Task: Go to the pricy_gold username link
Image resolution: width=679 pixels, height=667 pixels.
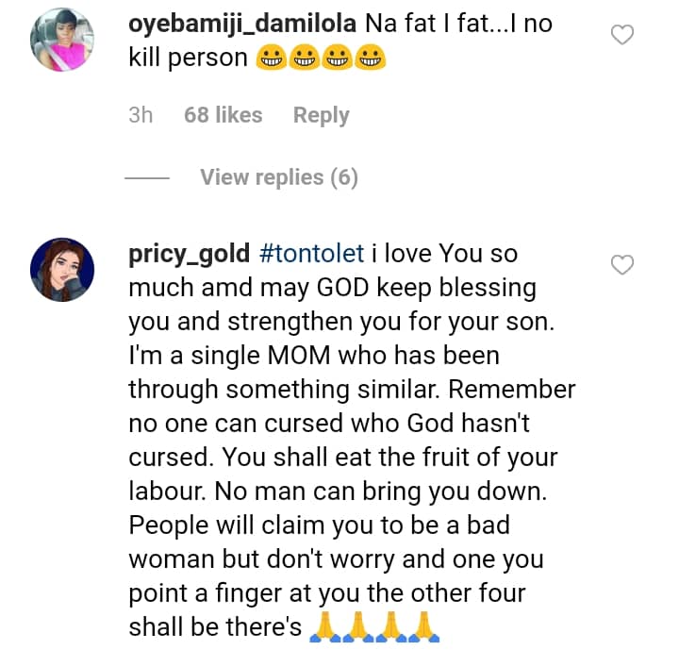Action: point(189,254)
